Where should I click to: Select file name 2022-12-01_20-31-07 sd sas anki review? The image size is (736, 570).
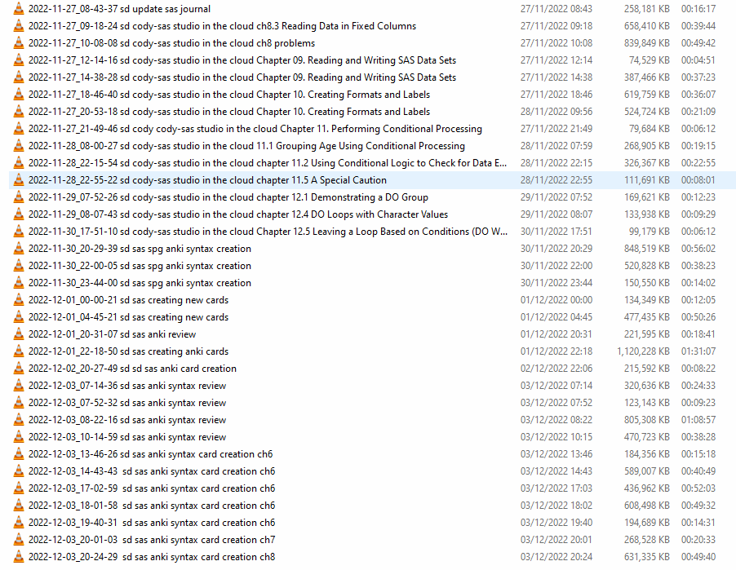coord(112,334)
